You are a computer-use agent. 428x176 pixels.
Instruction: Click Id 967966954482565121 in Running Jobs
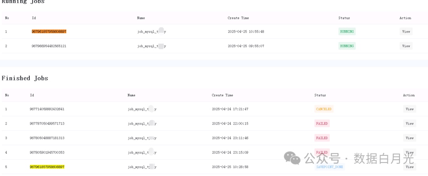(x=49, y=46)
